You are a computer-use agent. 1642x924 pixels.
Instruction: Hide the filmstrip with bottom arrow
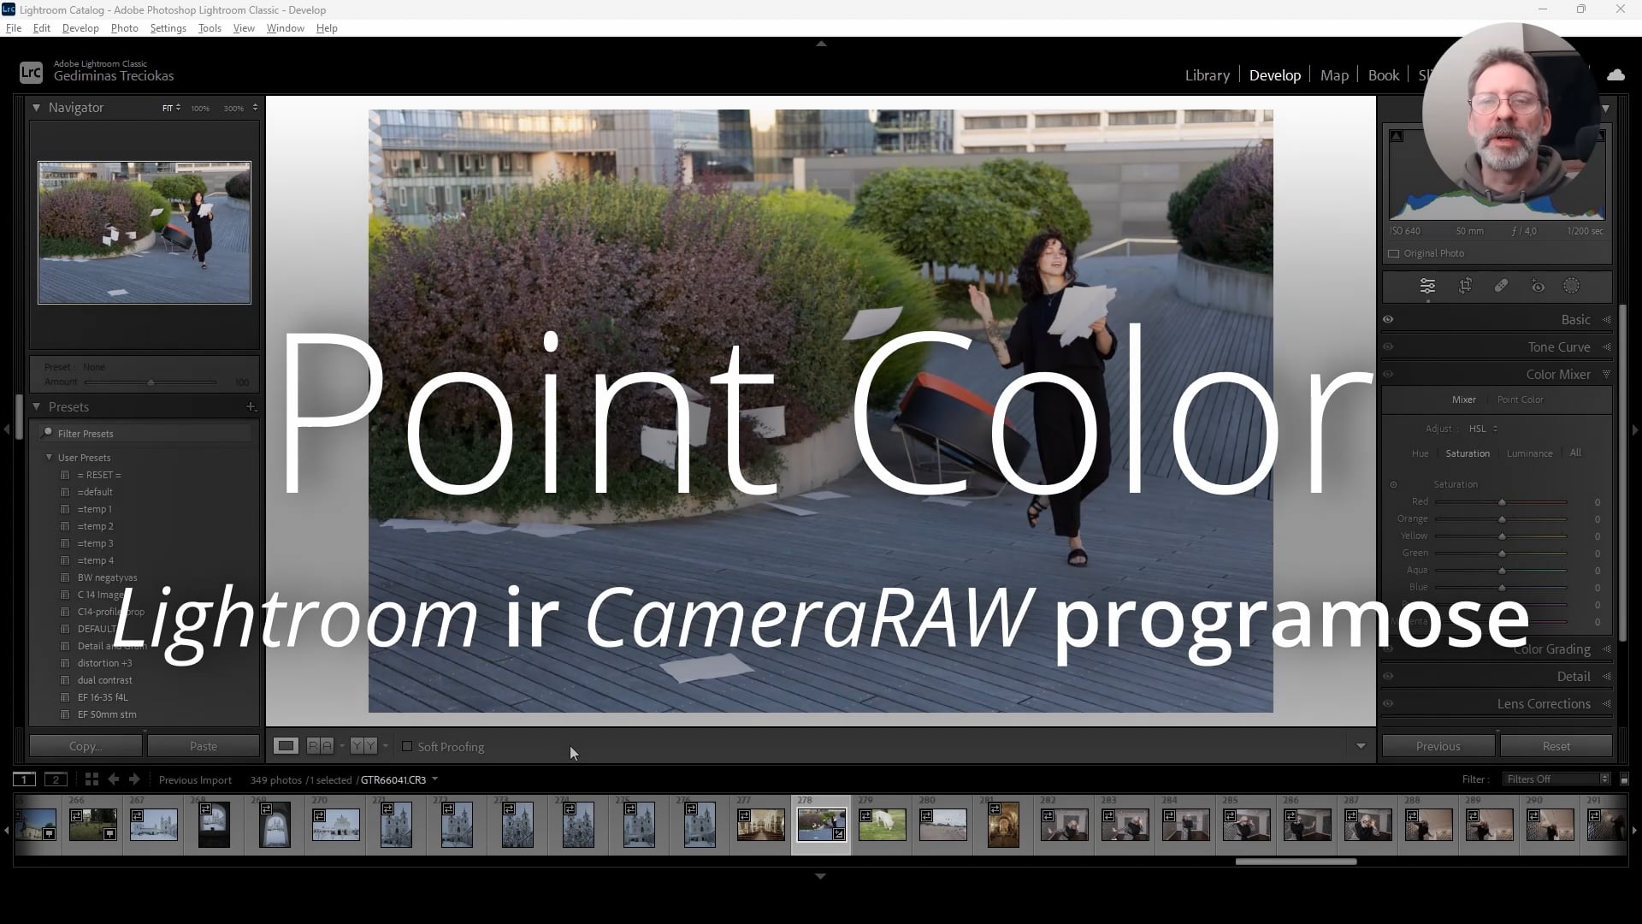pos(820,876)
